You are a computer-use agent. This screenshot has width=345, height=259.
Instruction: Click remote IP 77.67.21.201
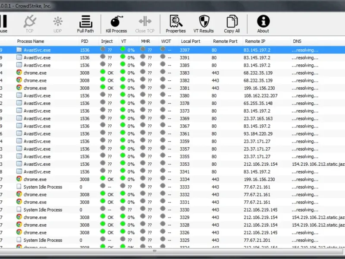(257, 240)
